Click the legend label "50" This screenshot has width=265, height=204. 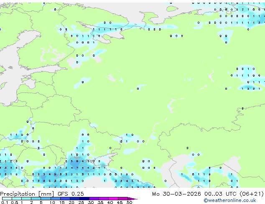pyautogui.click(x=129, y=202)
